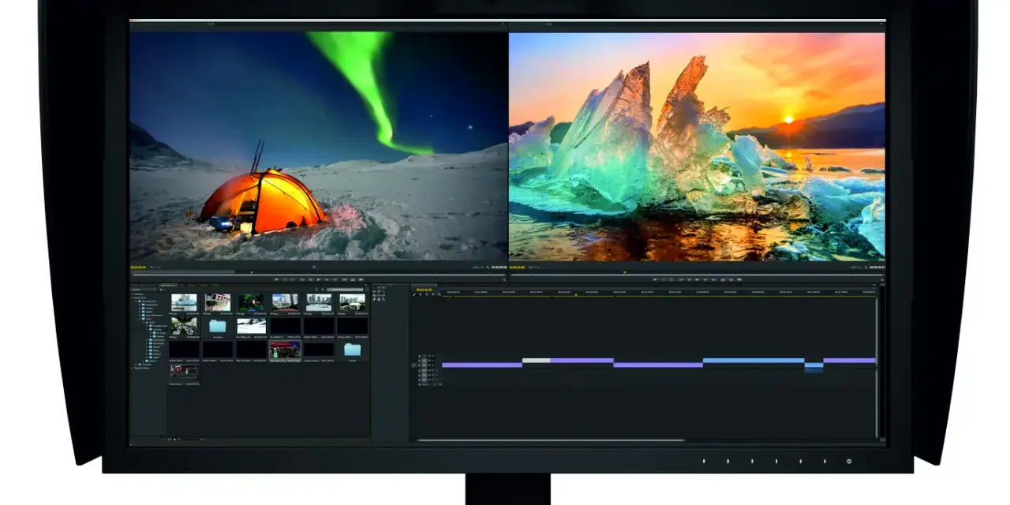Select the last purple clip at timeline end

tap(849, 361)
